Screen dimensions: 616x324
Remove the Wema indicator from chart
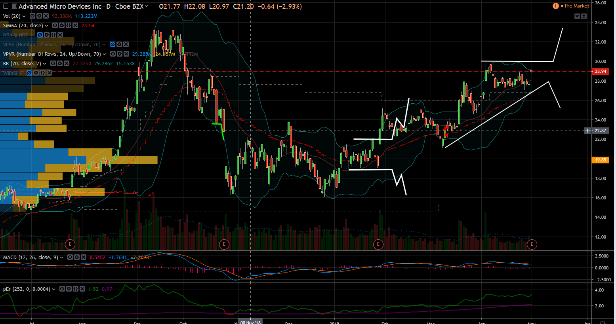point(50,73)
